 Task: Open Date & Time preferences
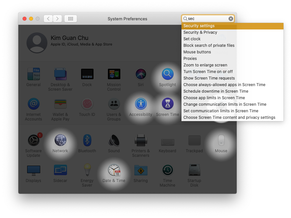[x=114, y=170]
